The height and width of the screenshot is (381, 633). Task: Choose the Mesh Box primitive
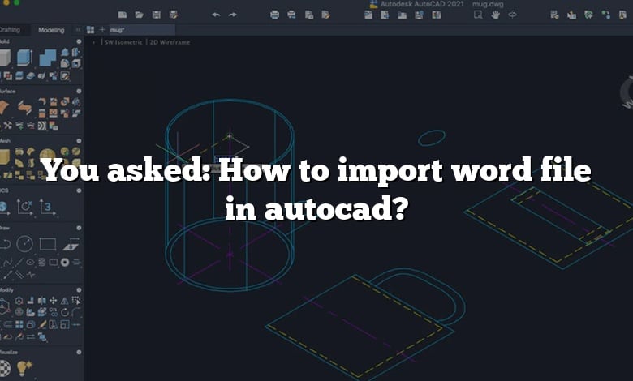click(4, 156)
